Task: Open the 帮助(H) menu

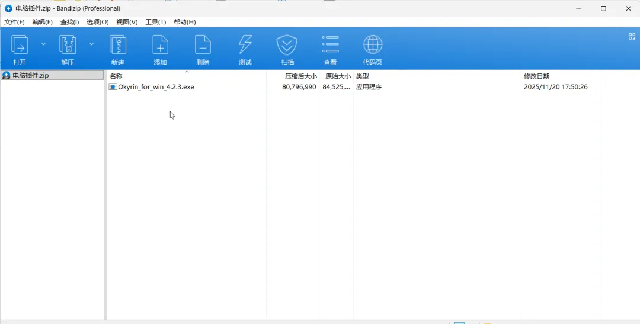Action: click(x=184, y=22)
